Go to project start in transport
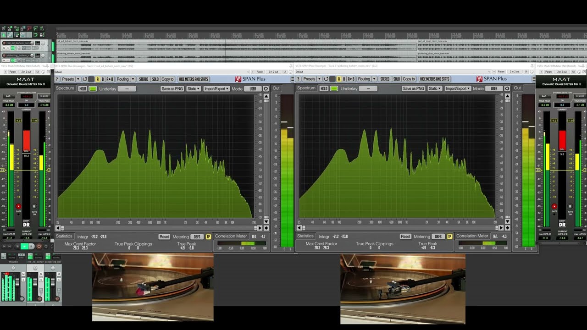Screen dimensions: 587x330 point(4,246)
